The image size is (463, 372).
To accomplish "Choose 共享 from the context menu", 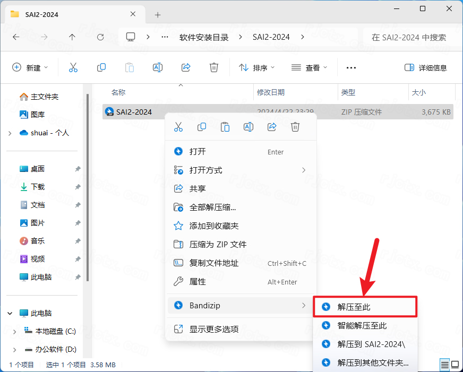I will click(x=241, y=188).
